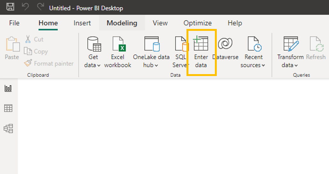
Task: Open the File menu tab
Action: pos(14,23)
